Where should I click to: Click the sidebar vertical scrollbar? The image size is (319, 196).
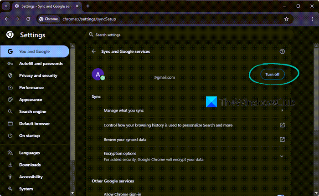pyautogui.click(x=72, y=114)
